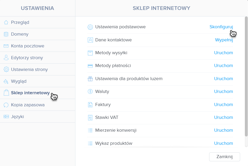The width and height of the screenshot is (248, 166).
Task: Click the house icon beside Przegląd
Action: coord(6,22)
